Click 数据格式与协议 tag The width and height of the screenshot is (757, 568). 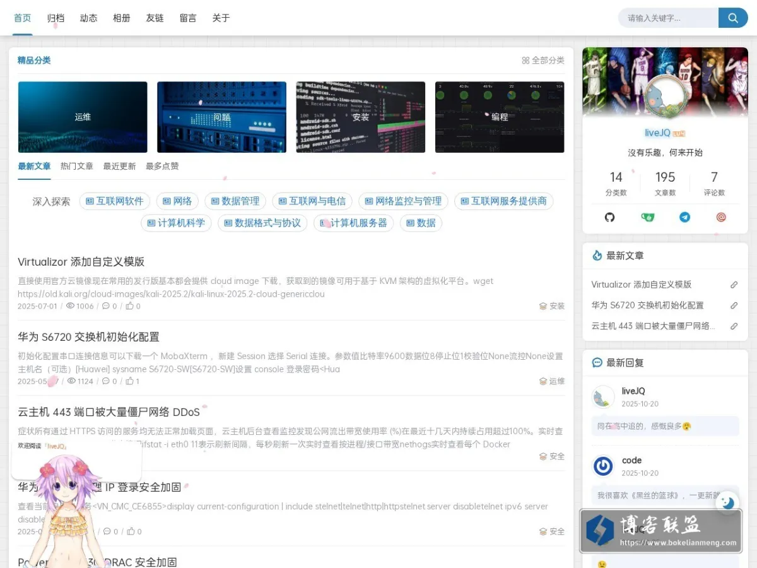[262, 223]
